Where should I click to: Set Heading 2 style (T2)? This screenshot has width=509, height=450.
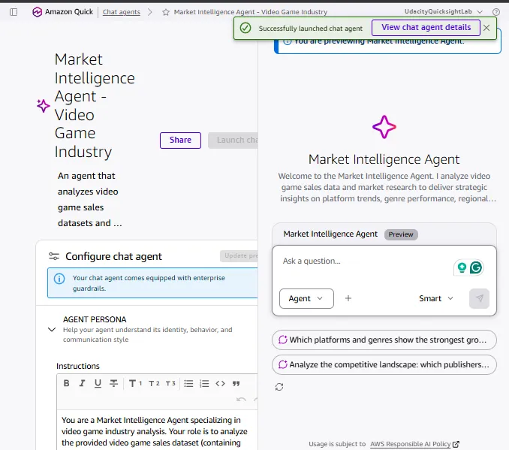[x=154, y=383]
